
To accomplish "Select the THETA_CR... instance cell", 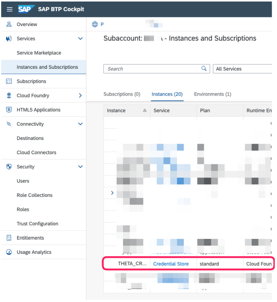I will 132,264.
